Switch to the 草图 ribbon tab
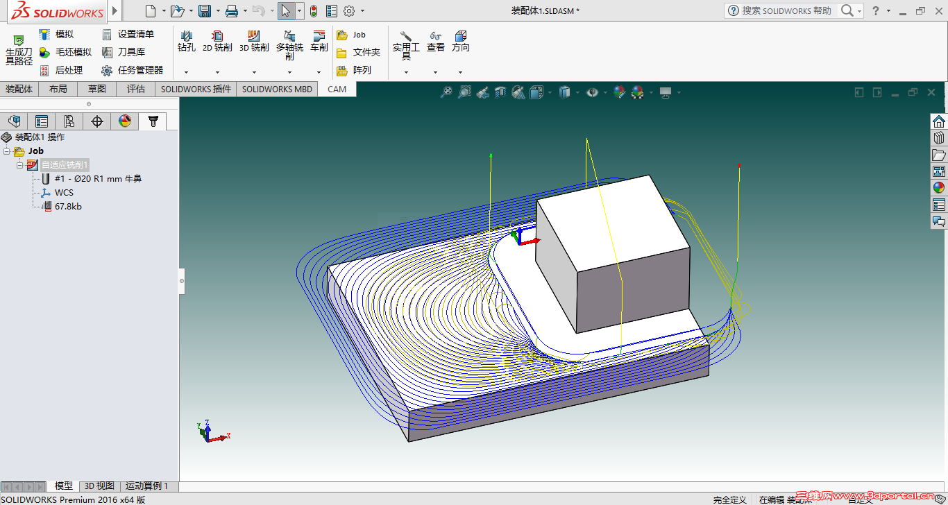Screen dimensions: 948x505 coord(97,89)
